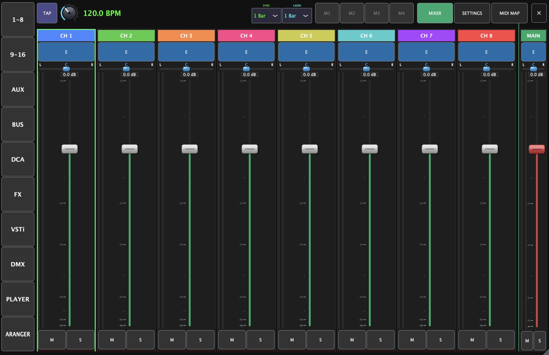549x355 pixels.
Task: Mute channel CH 8
Action: [x=472, y=340]
